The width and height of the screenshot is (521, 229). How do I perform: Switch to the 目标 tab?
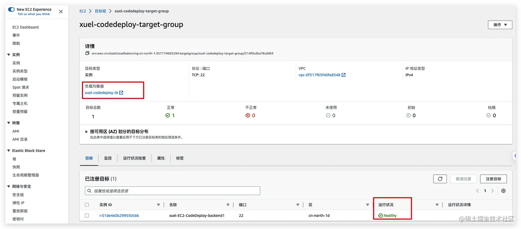click(89, 158)
